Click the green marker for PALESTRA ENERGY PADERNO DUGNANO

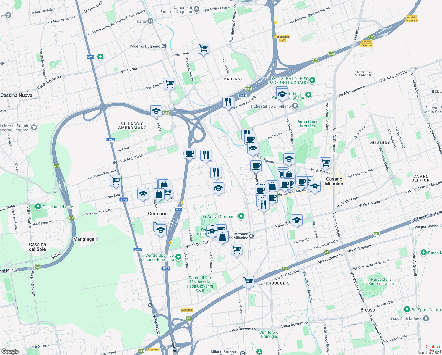312,79
